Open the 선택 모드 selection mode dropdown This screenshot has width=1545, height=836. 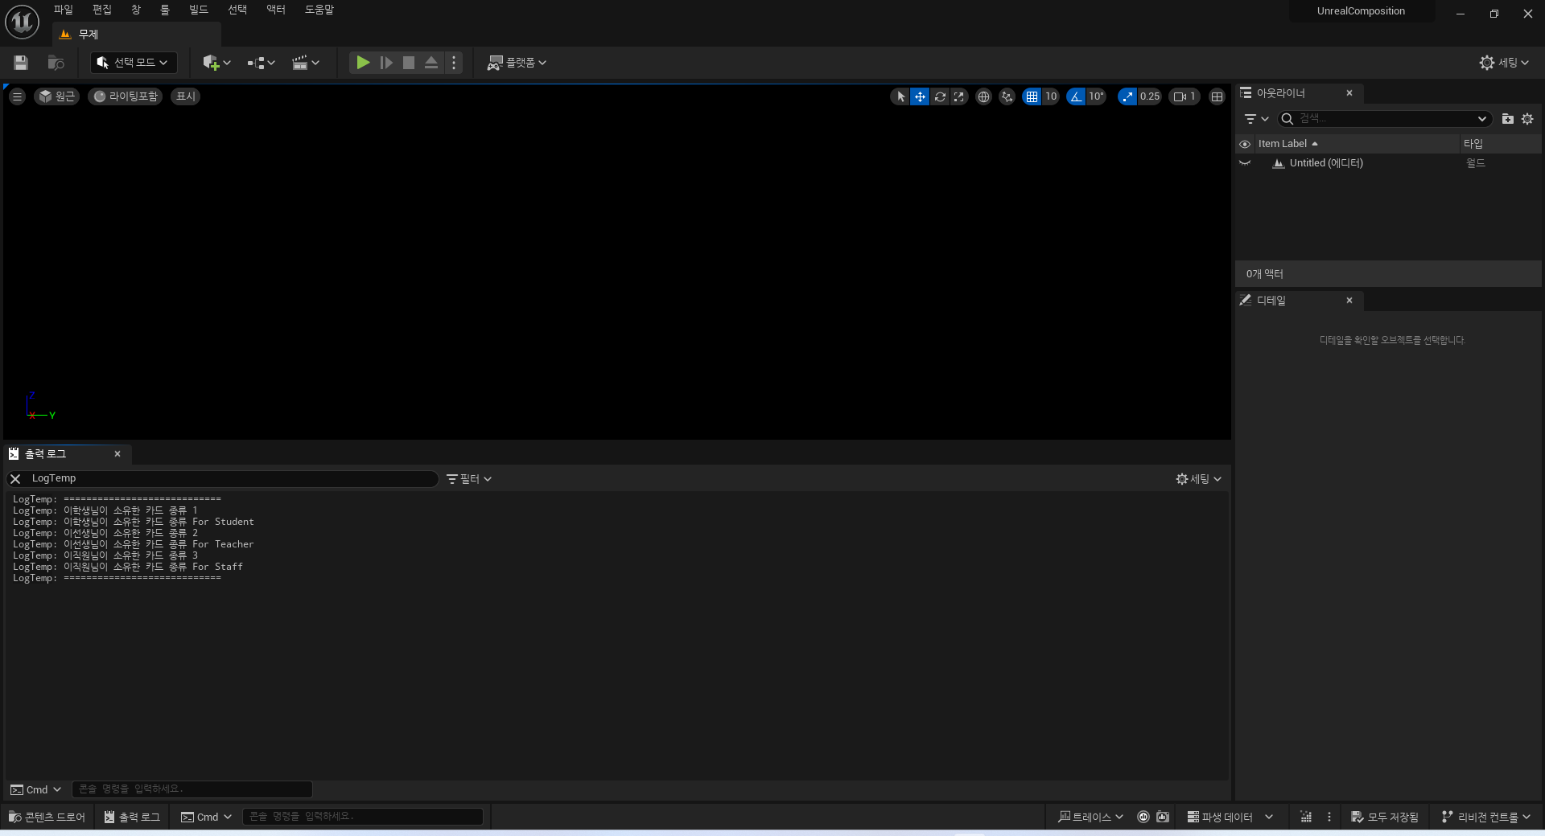134,63
